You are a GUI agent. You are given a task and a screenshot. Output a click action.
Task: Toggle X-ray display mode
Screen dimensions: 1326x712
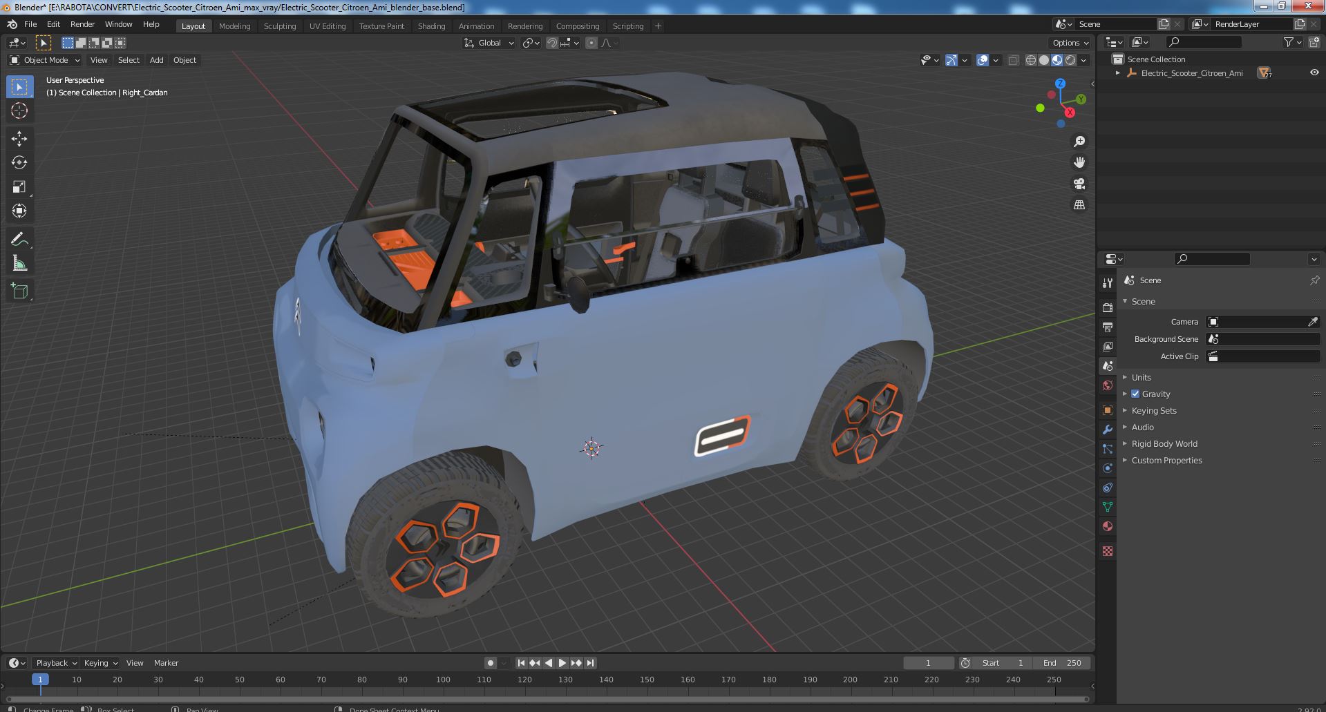[1013, 60]
